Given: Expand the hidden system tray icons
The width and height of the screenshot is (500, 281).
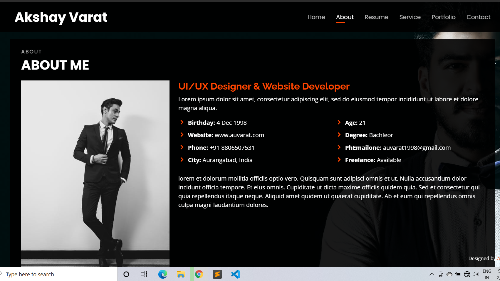Looking at the screenshot, I should (x=432, y=274).
